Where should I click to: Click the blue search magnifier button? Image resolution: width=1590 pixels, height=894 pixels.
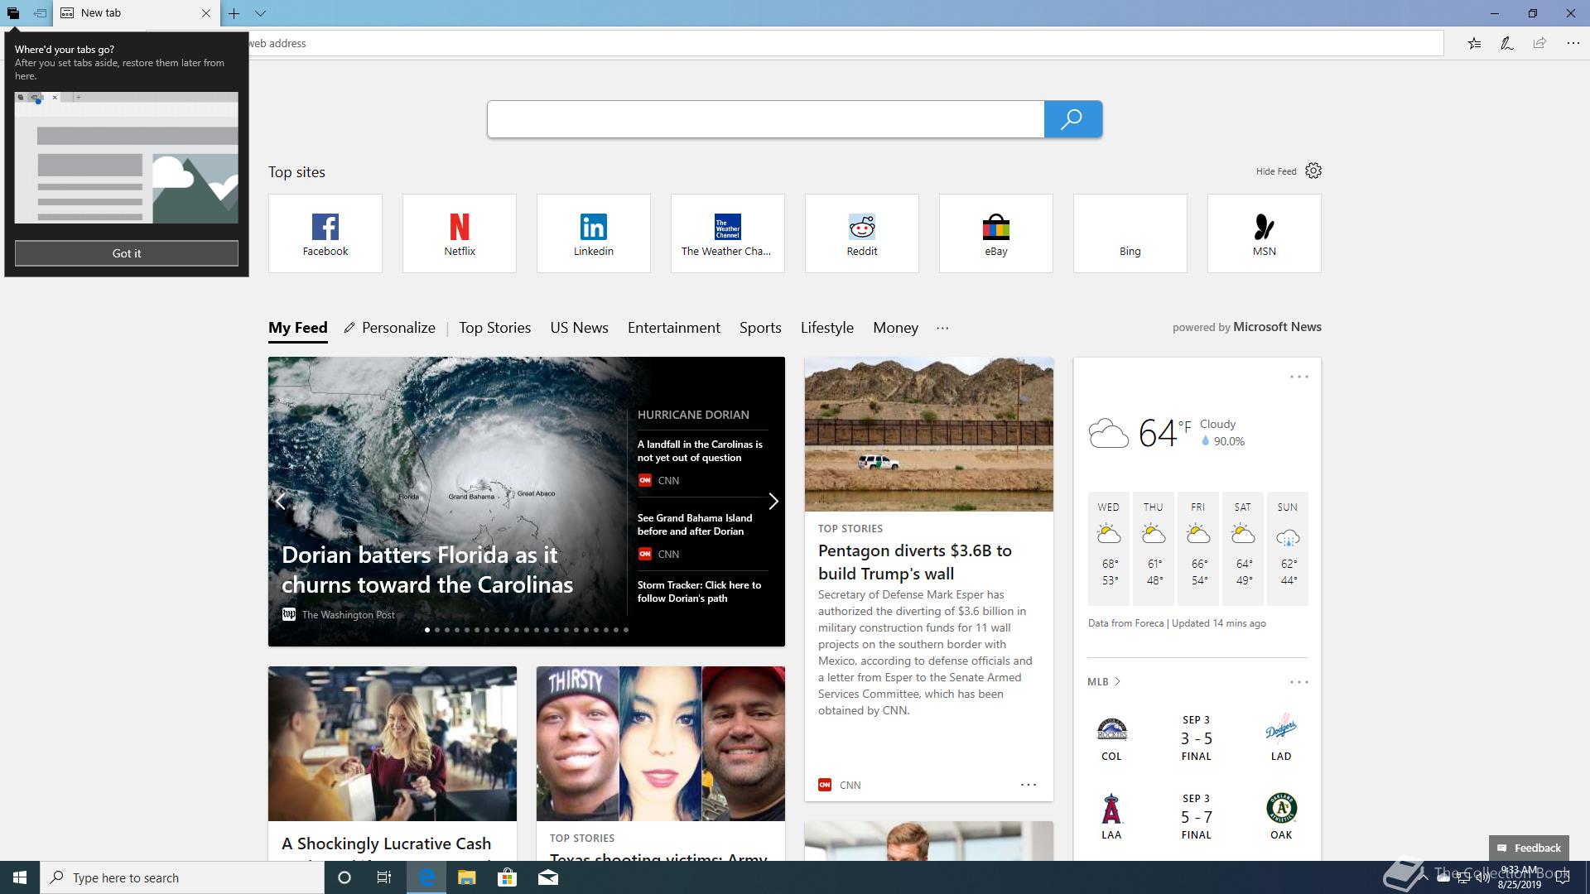click(1072, 119)
